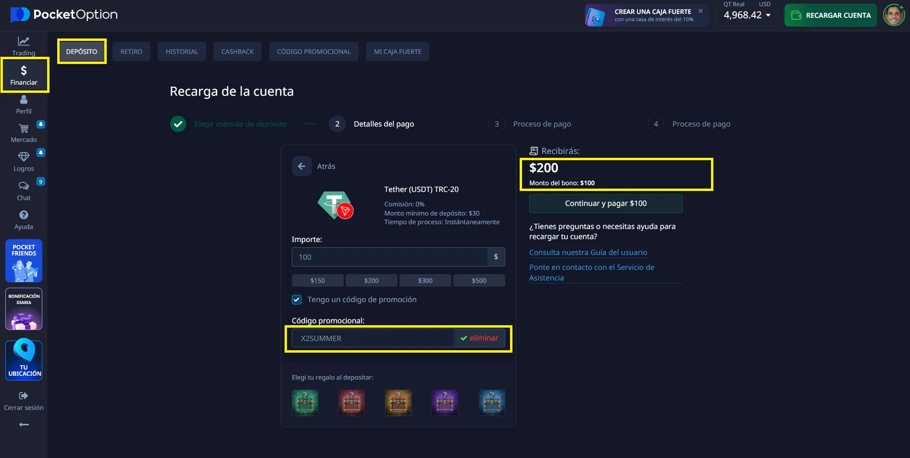Switch to the Cashback tab

tap(237, 51)
